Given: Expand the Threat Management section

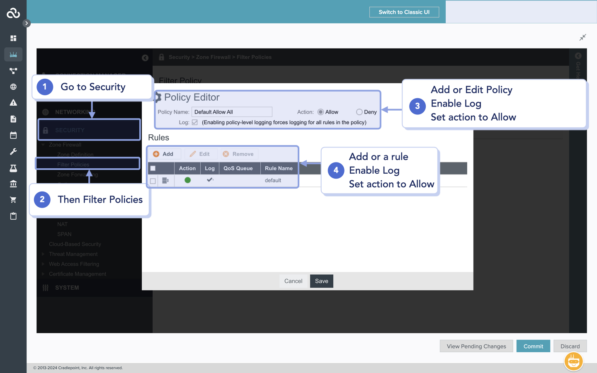Looking at the screenshot, I should coord(43,254).
